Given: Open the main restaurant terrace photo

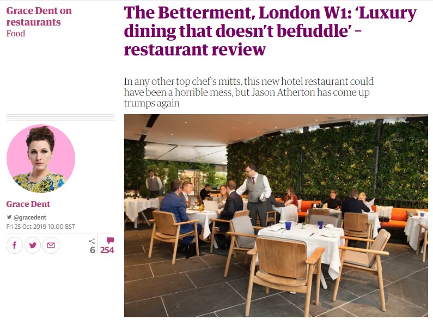Looking at the screenshot, I should (276, 216).
